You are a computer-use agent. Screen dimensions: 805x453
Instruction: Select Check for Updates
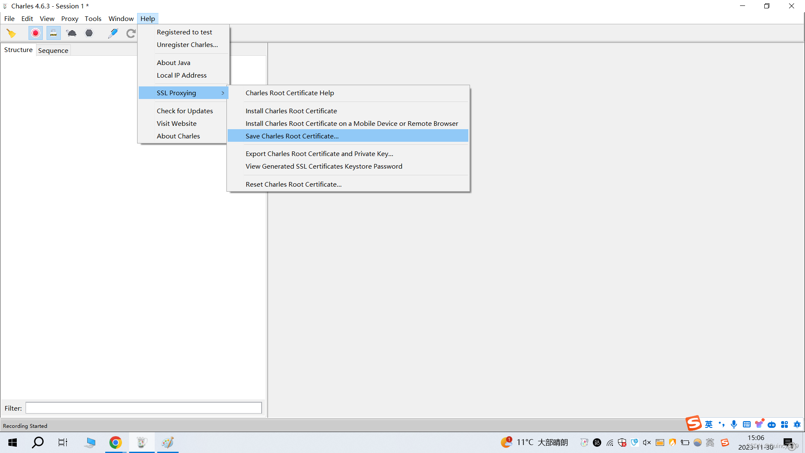coord(184,111)
